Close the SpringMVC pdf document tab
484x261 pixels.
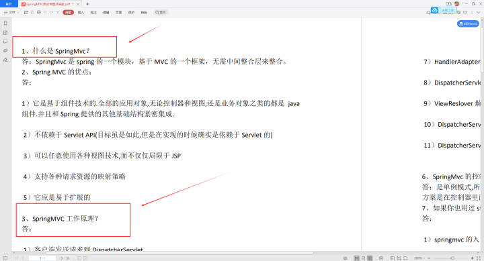click(78, 4)
